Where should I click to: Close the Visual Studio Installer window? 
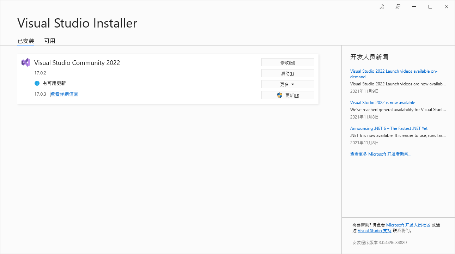[x=447, y=7]
